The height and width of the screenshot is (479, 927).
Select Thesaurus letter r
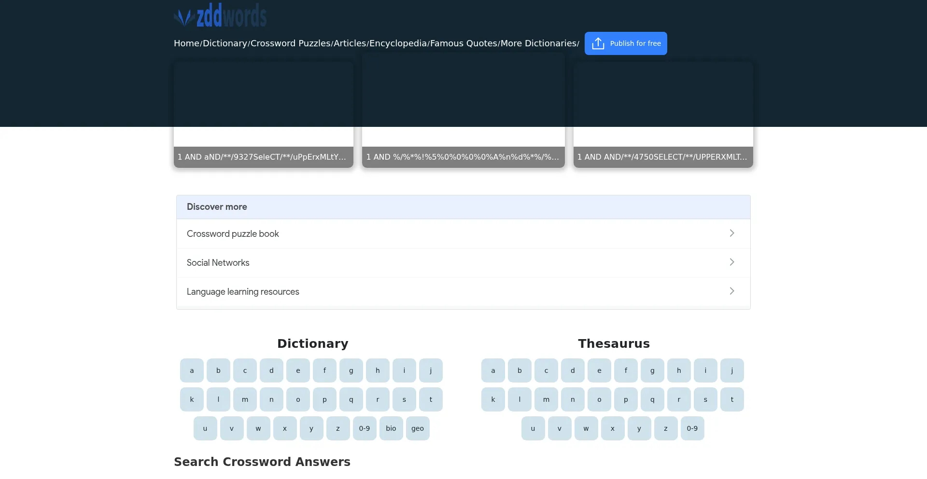click(679, 399)
